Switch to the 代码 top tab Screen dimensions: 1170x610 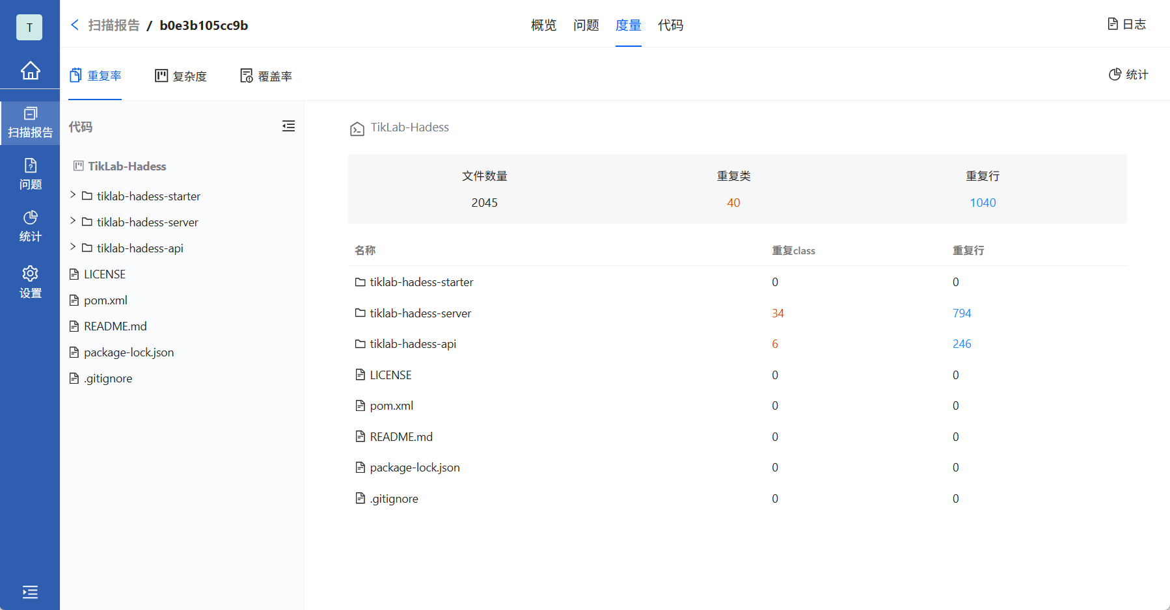pyautogui.click(x=670, y=25)
